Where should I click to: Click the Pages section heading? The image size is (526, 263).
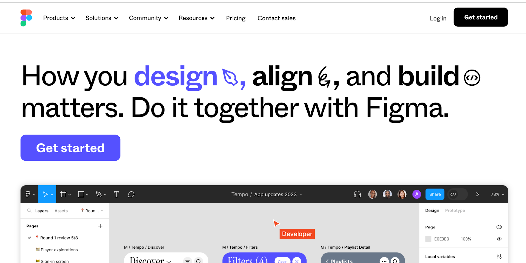33,226
